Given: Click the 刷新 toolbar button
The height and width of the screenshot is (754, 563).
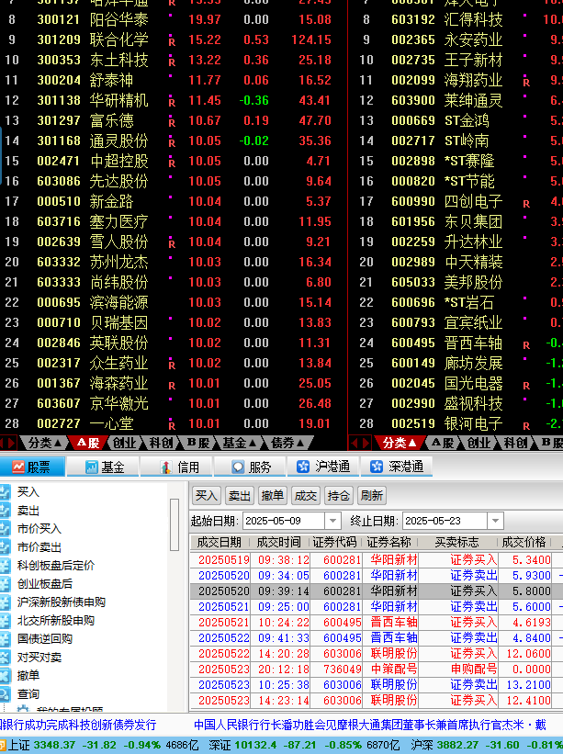Looking at the screenshot, I should 372,495.
